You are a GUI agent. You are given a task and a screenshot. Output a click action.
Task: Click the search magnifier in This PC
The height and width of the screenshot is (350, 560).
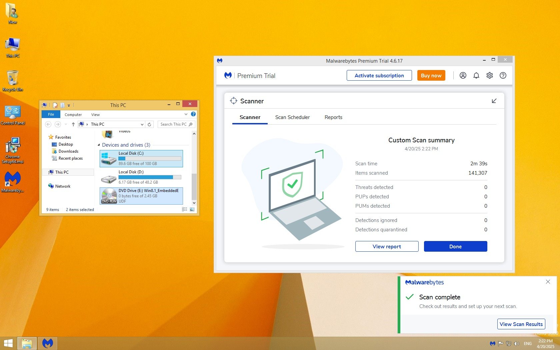(x=191, y=124)
